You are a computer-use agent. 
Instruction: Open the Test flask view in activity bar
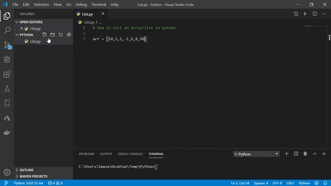click(x=7, y=89)
